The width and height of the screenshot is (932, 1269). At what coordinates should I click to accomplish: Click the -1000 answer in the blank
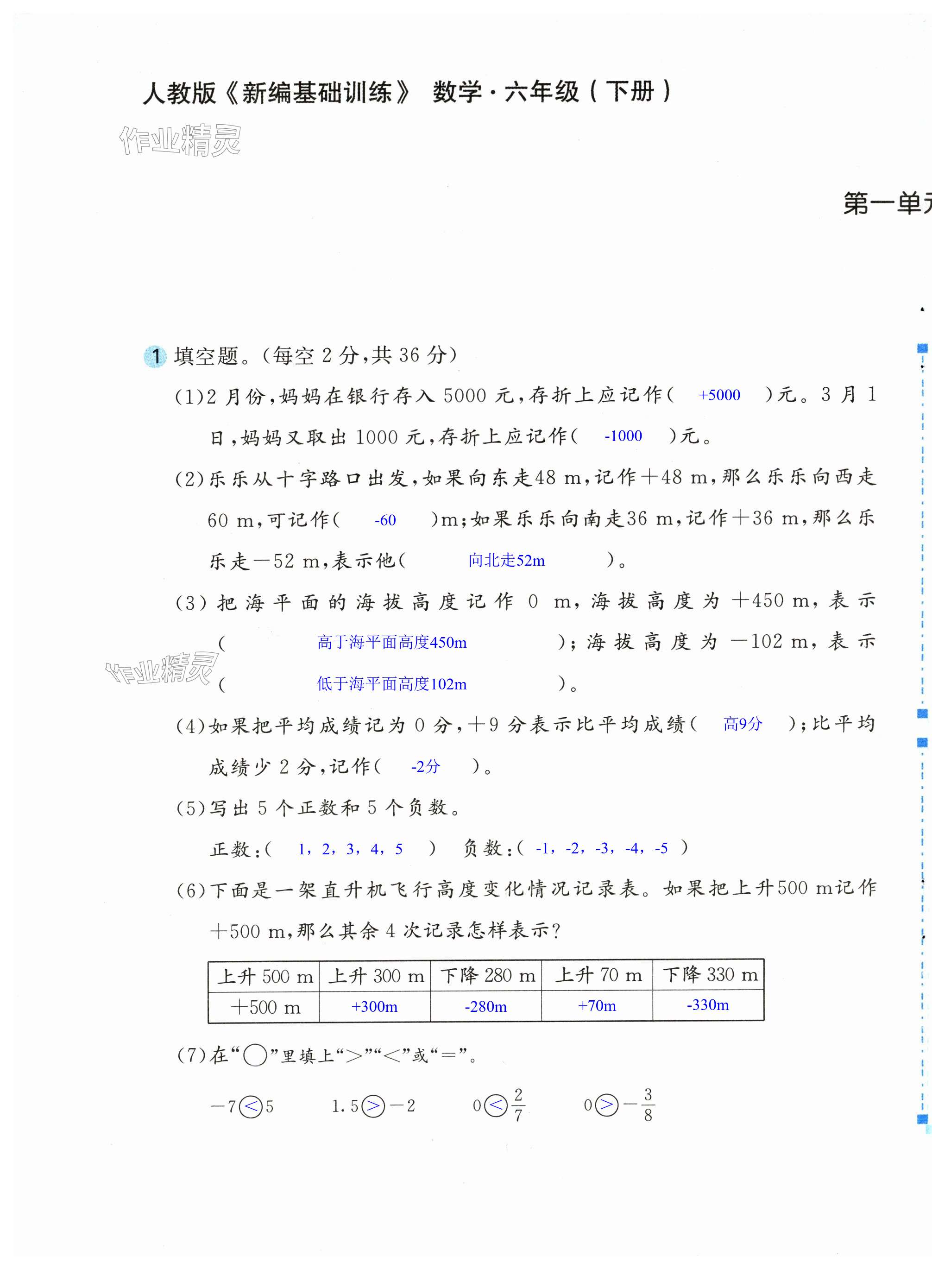coord(623,436)
